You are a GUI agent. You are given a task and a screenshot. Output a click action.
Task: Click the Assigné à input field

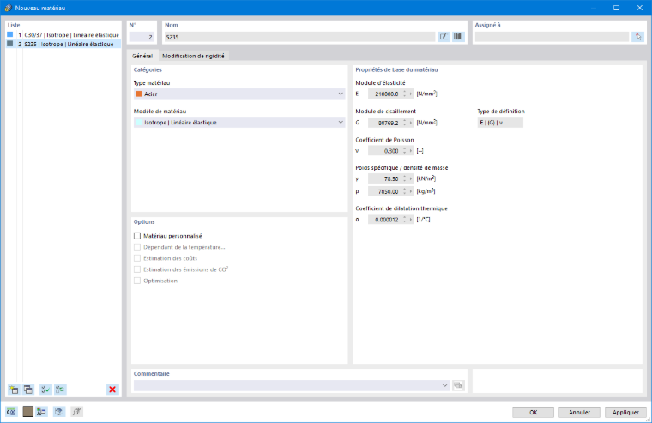(x=552, y=37)
